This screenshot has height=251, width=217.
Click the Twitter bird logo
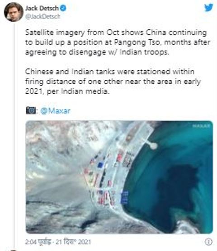tap(209, 8)
